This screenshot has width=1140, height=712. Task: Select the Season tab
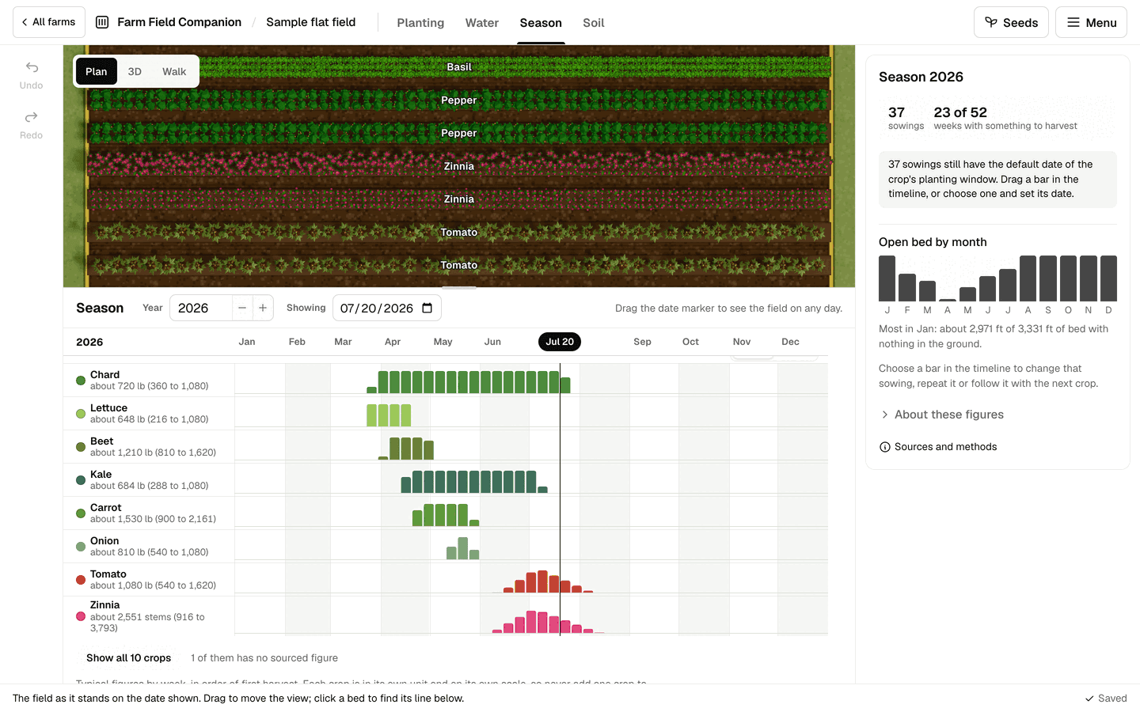[541, 23]
